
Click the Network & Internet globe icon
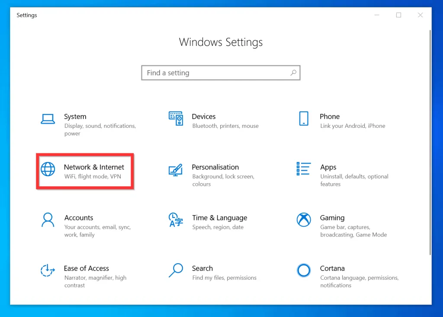point(48,169)
